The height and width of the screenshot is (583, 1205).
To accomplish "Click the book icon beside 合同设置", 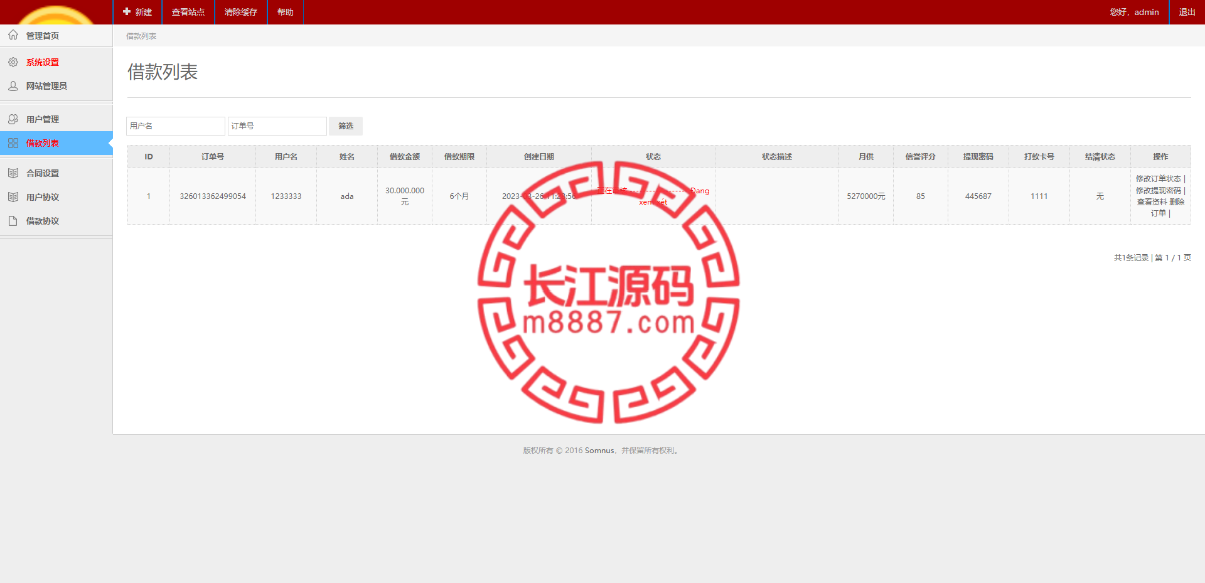I will coord(13,173).
